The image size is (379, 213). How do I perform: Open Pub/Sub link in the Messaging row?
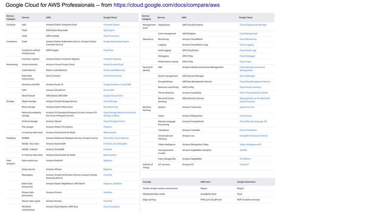coord(107,175)
